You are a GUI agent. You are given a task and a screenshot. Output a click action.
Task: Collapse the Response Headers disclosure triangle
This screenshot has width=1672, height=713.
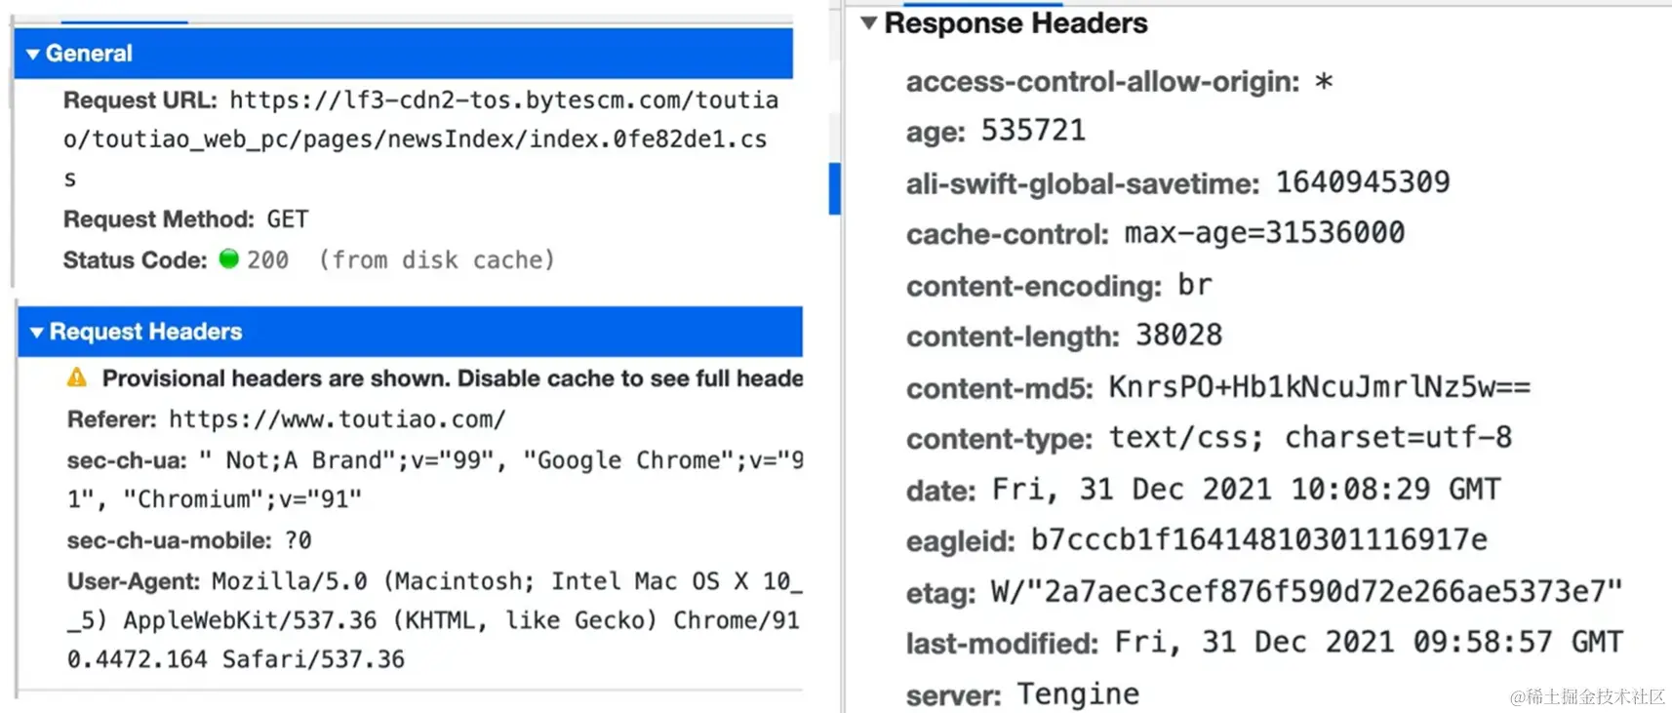(868, 22)
